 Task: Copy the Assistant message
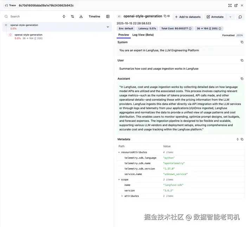point(242,79)
